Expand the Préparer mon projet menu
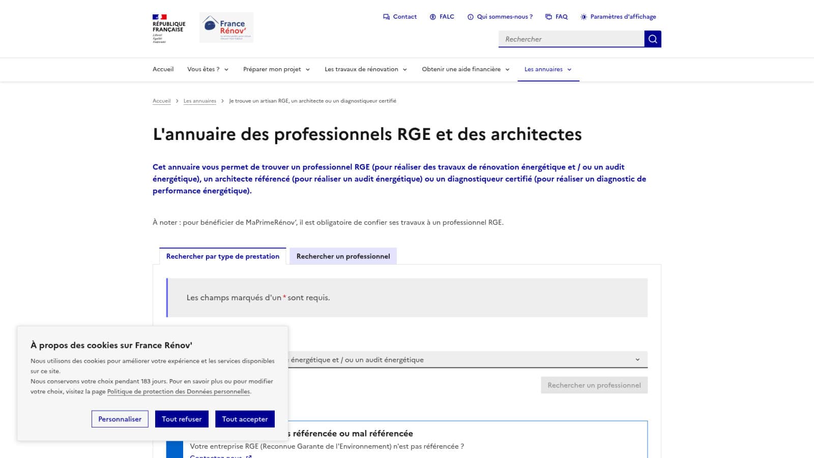The height and width of the screenshot is (458, 814). click(x=277, y=69)
